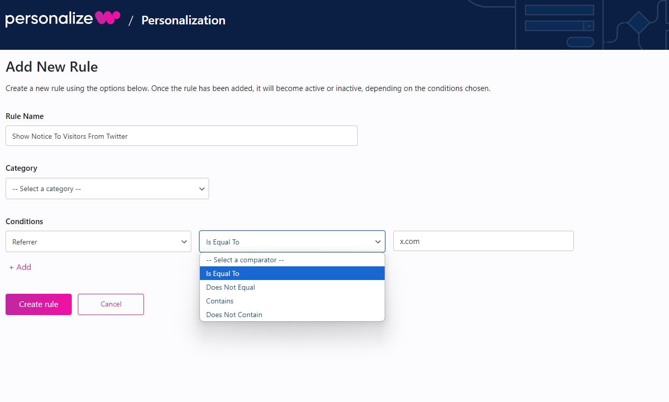
Task: Click the Personalization breadcrumb title
Action: [x=183, y=20]
